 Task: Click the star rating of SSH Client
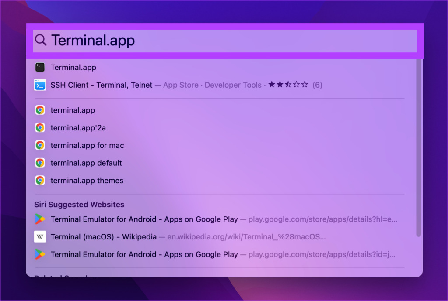tap(288, 85)
